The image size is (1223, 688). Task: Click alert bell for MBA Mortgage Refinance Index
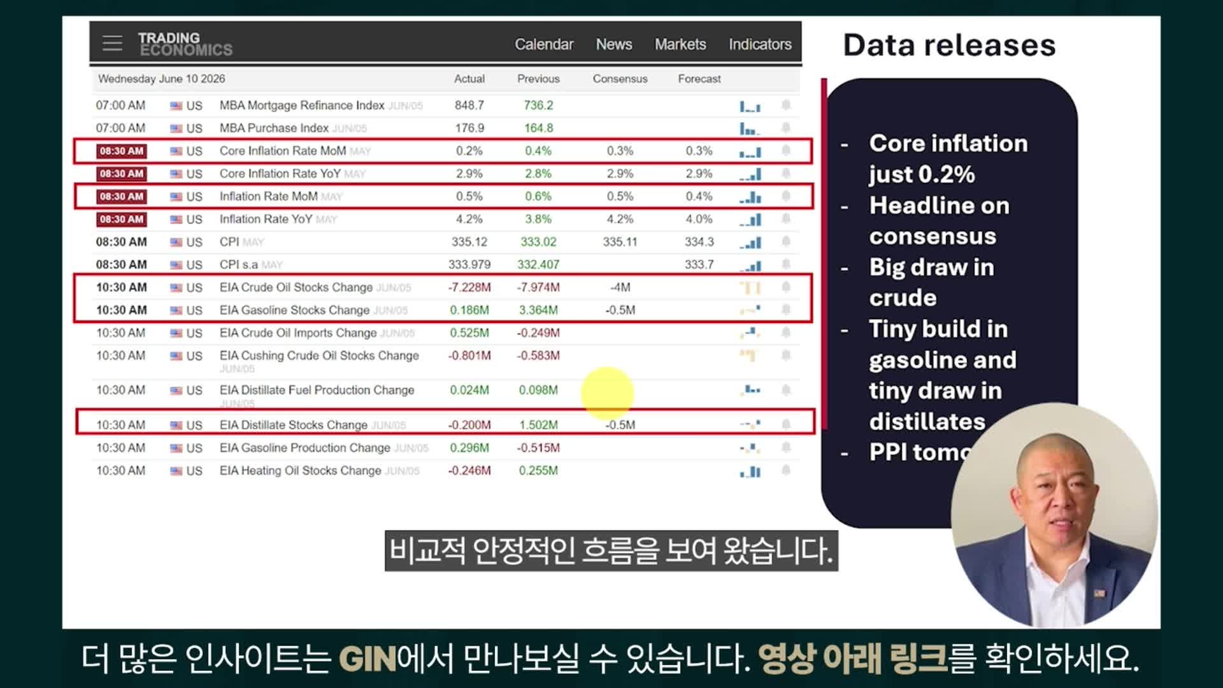[786, 105]
